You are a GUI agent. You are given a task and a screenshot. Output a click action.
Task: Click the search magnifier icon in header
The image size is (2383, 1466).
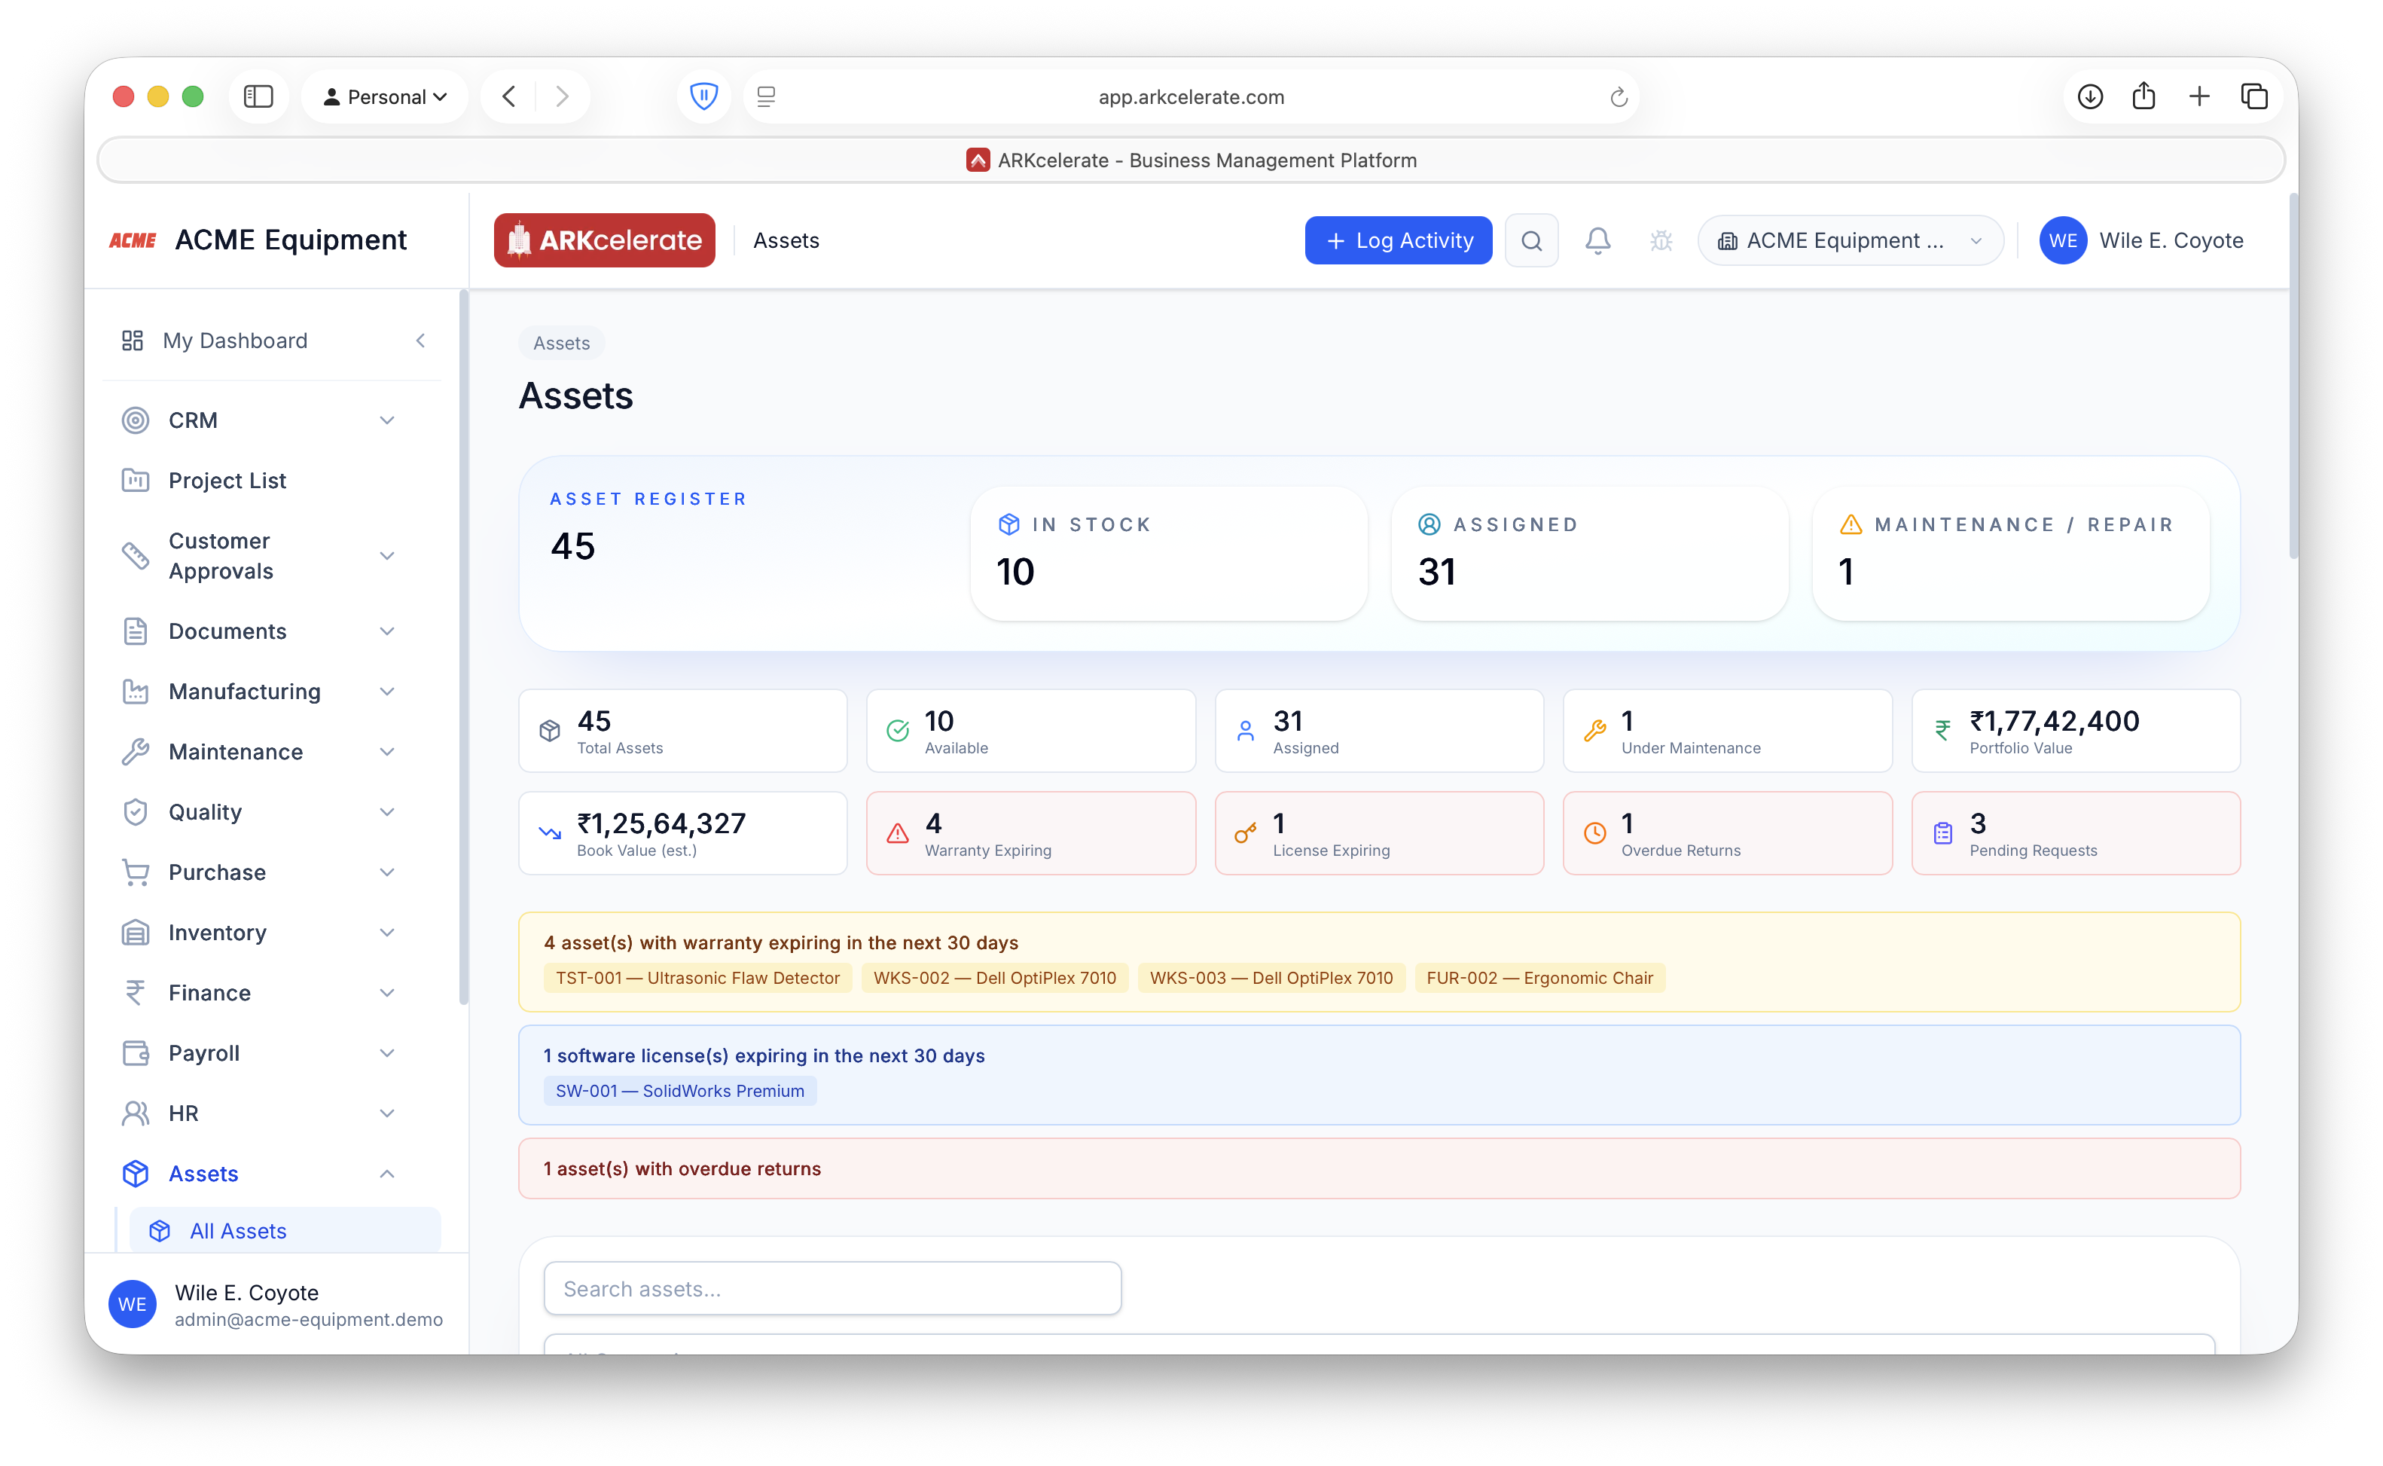pos(1531,240)
